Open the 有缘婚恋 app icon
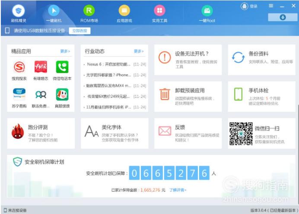This screenshot has height=214, width=299. [x=41, y=67]
